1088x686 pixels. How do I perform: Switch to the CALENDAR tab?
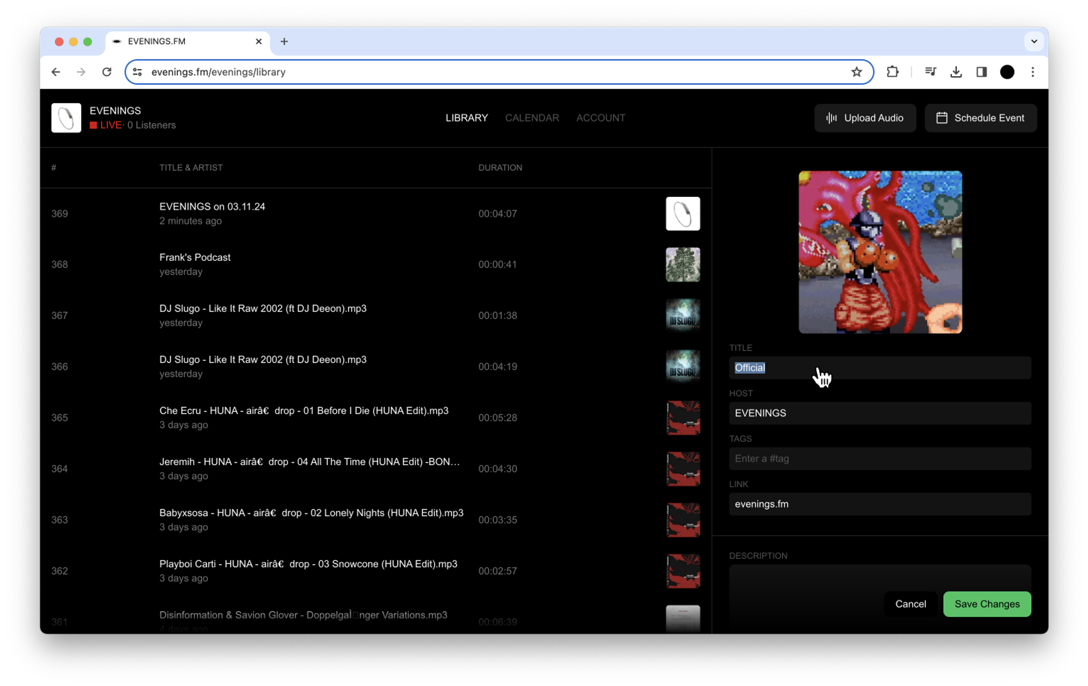531,118
